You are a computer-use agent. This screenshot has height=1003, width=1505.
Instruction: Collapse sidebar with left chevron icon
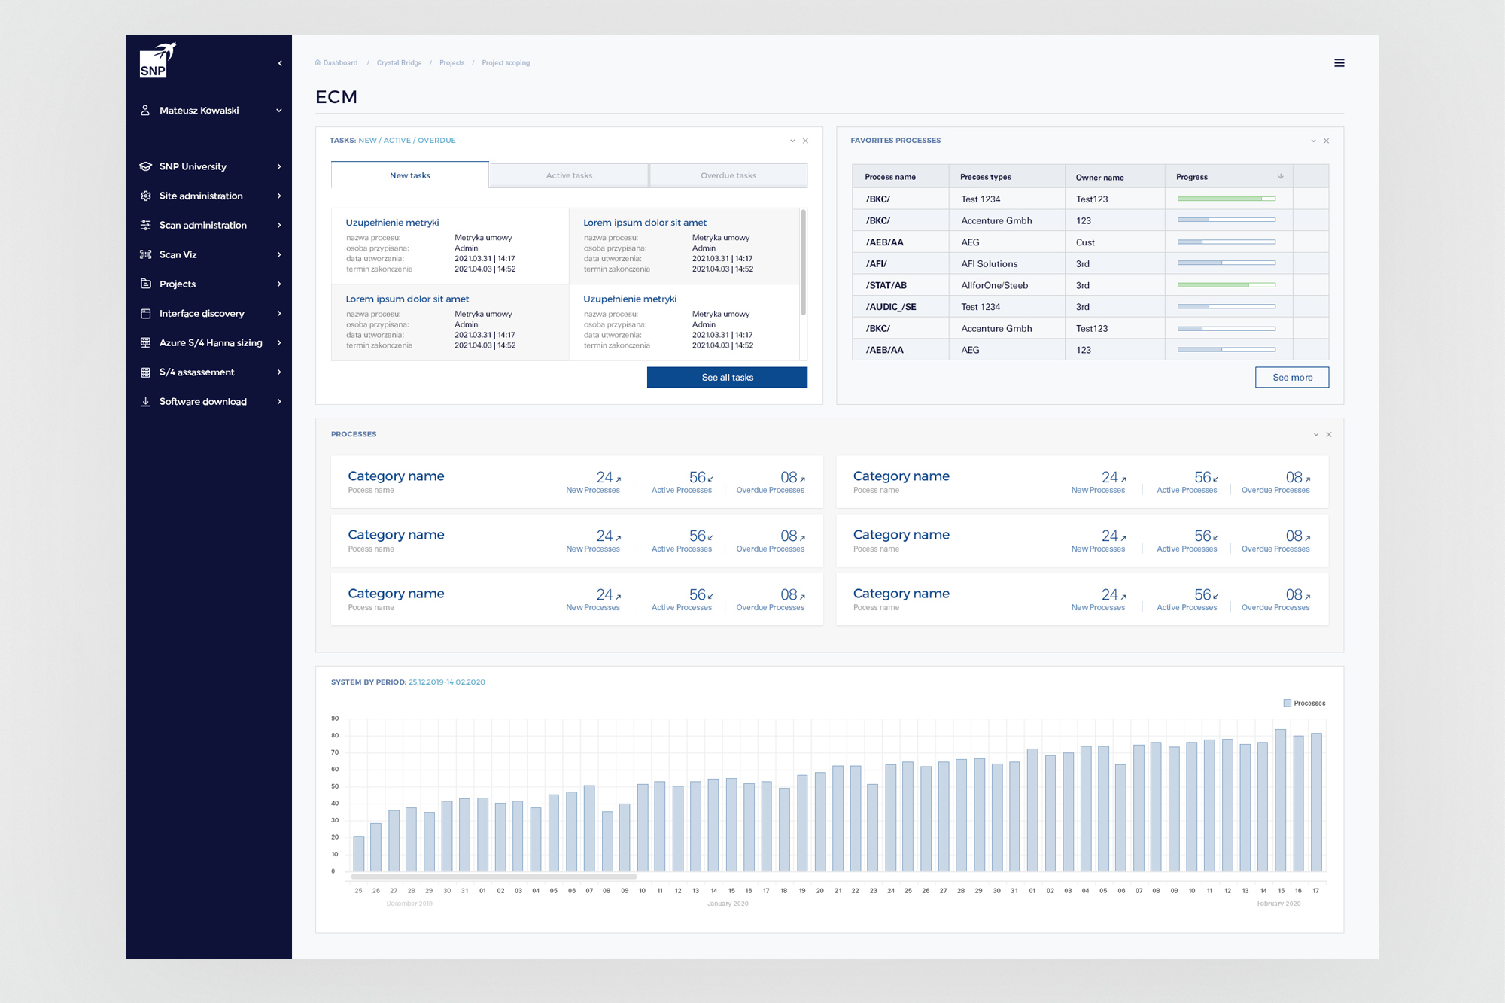click(x=280, y=63)
